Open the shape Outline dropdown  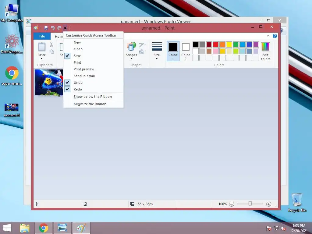pyautogui.click(x=143, y=45)
